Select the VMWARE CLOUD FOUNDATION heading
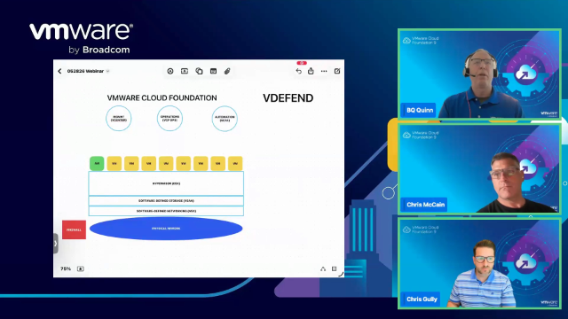This screenshot has height=319, width=568. (x=162, y=98)
